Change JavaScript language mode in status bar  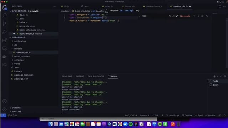[x=174, y=115]
